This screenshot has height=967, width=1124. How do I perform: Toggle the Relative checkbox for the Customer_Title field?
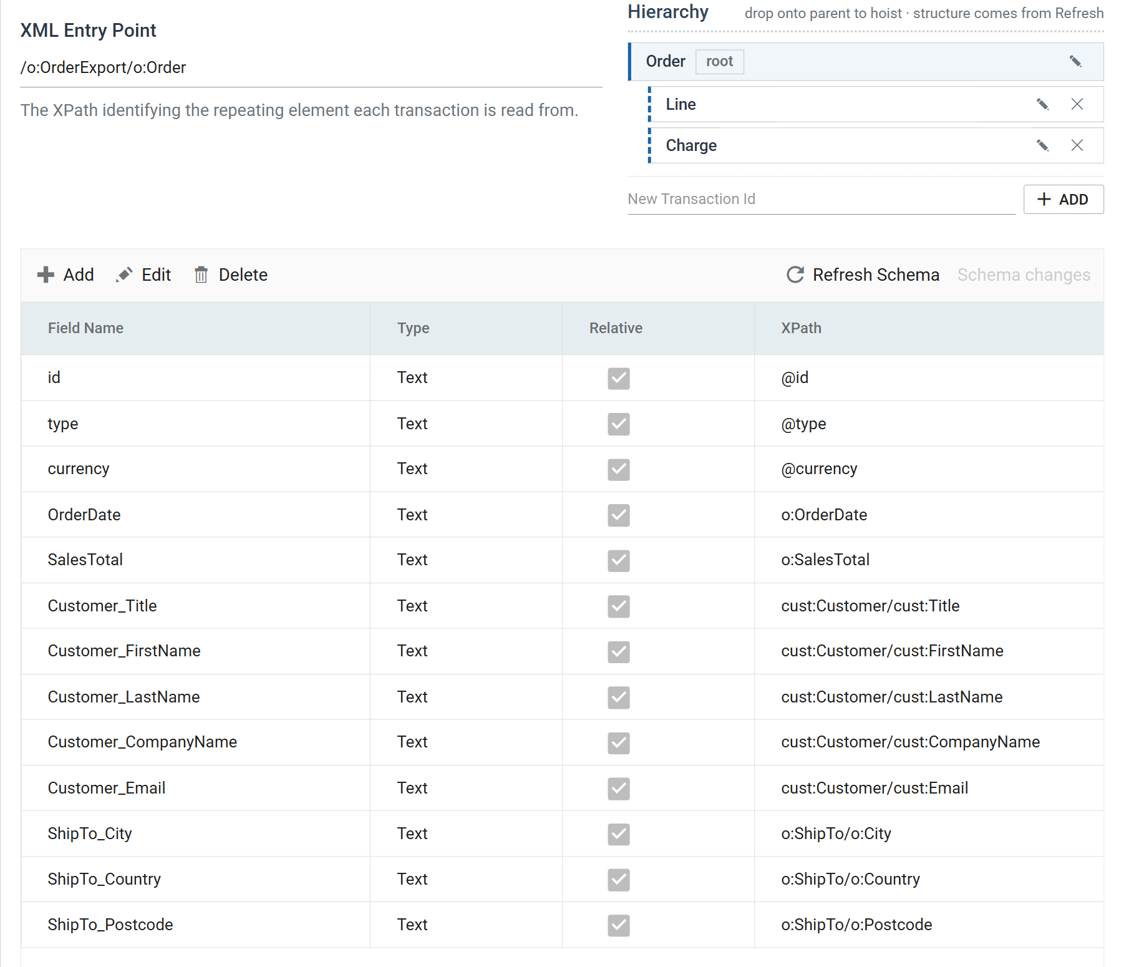[619, 606]
